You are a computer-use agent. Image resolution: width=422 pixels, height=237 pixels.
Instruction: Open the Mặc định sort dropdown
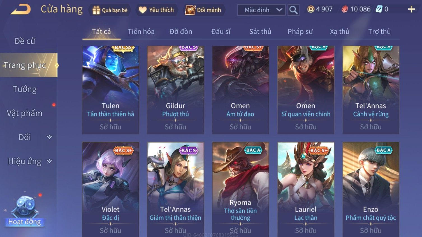coord(261,10)
